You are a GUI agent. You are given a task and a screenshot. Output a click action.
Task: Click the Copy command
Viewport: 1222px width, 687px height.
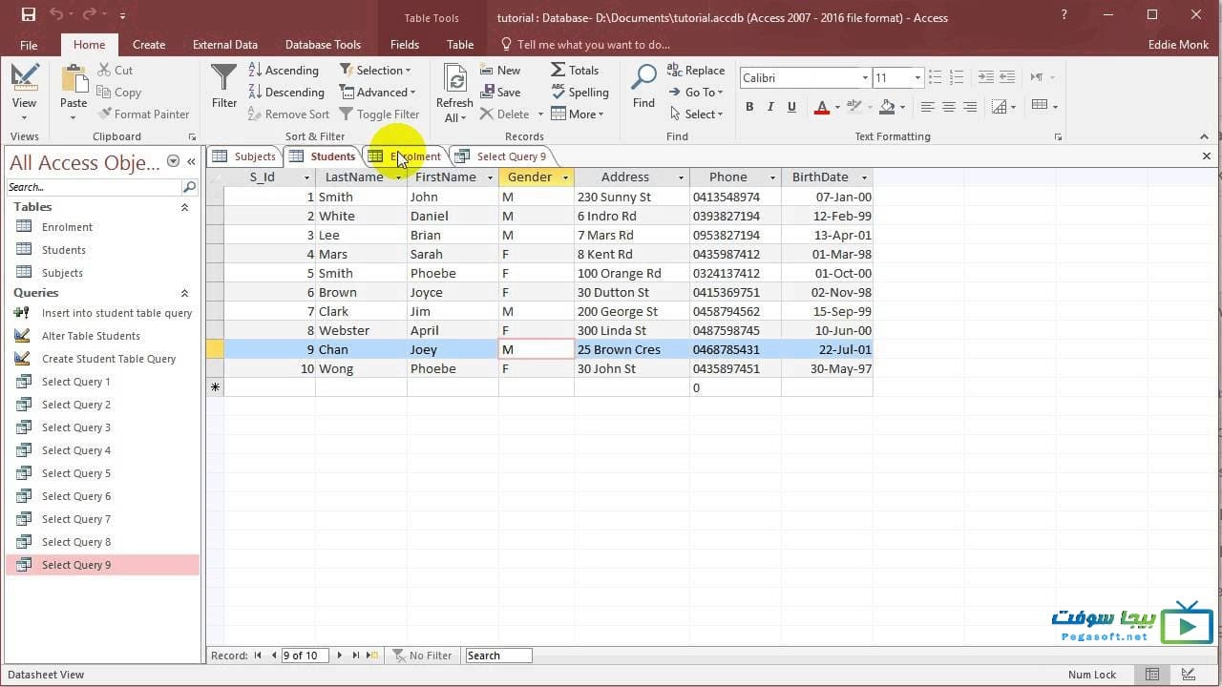119,92
